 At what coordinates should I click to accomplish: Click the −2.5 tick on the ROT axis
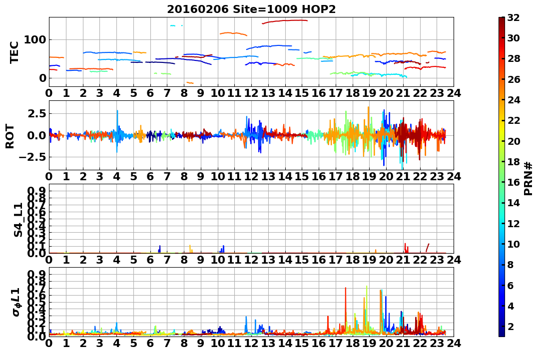point(31,157)
